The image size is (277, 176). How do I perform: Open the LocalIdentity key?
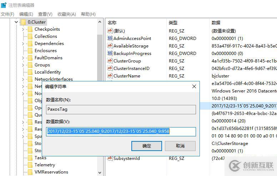(x=47, y=72)
